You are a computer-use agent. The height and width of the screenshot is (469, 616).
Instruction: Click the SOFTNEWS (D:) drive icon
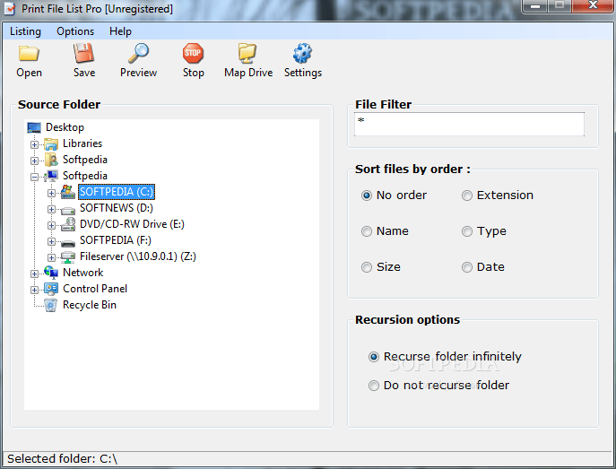pos(68,209)
